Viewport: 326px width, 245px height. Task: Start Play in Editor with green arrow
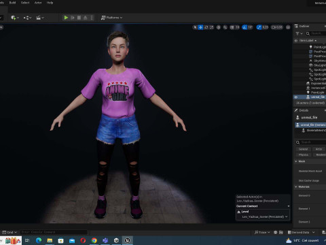(66, 18)
